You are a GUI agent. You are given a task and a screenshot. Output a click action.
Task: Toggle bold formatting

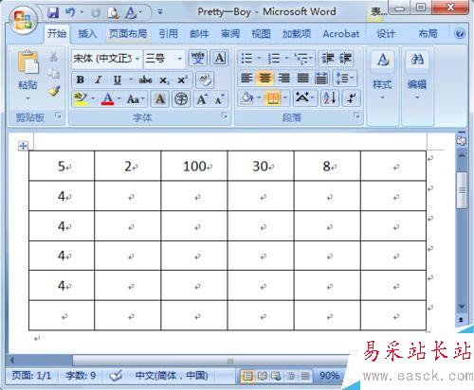click(81, 80)
